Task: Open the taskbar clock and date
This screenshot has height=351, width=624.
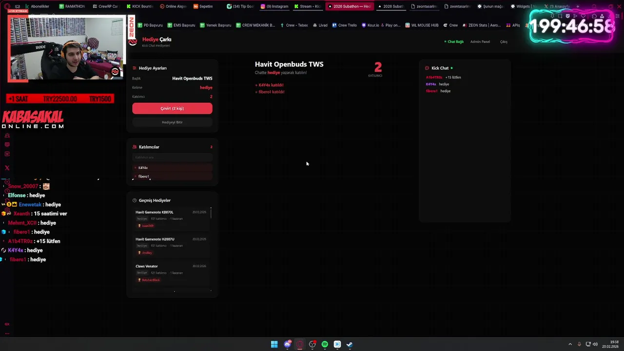Action: coord(610,344)
